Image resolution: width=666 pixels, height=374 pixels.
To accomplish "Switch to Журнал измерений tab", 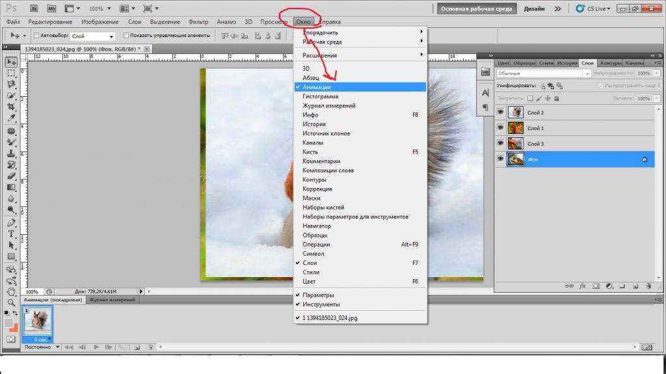I will (112, 300).
